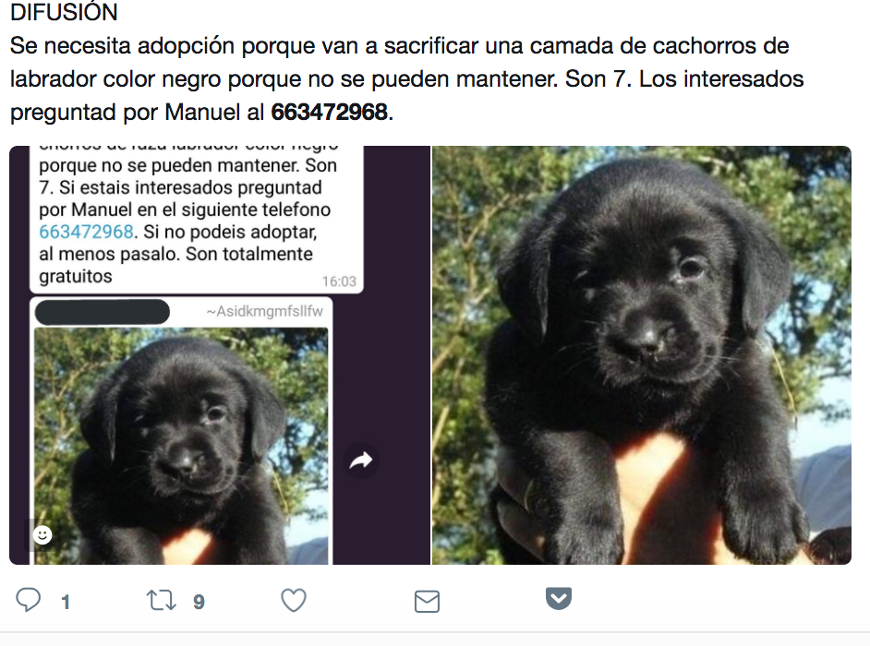
Task: Click the bold 663472968 number in tweet
Action: click(x=329, y=113)
